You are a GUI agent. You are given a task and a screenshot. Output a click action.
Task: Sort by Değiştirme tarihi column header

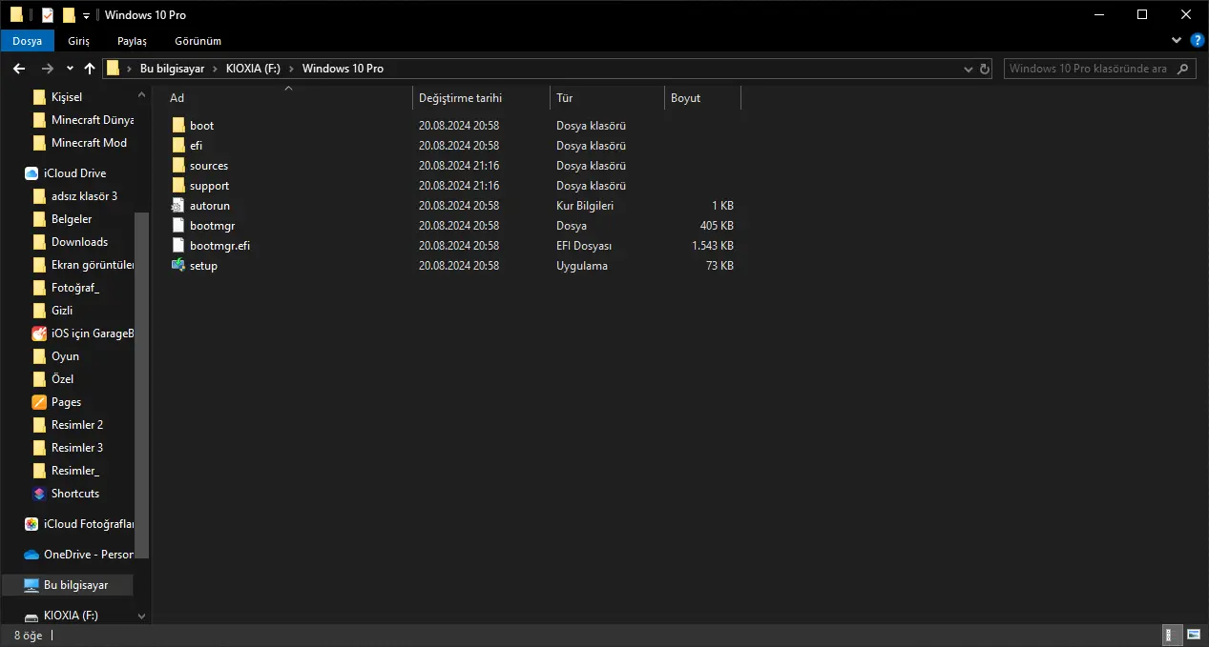(481, 98)
